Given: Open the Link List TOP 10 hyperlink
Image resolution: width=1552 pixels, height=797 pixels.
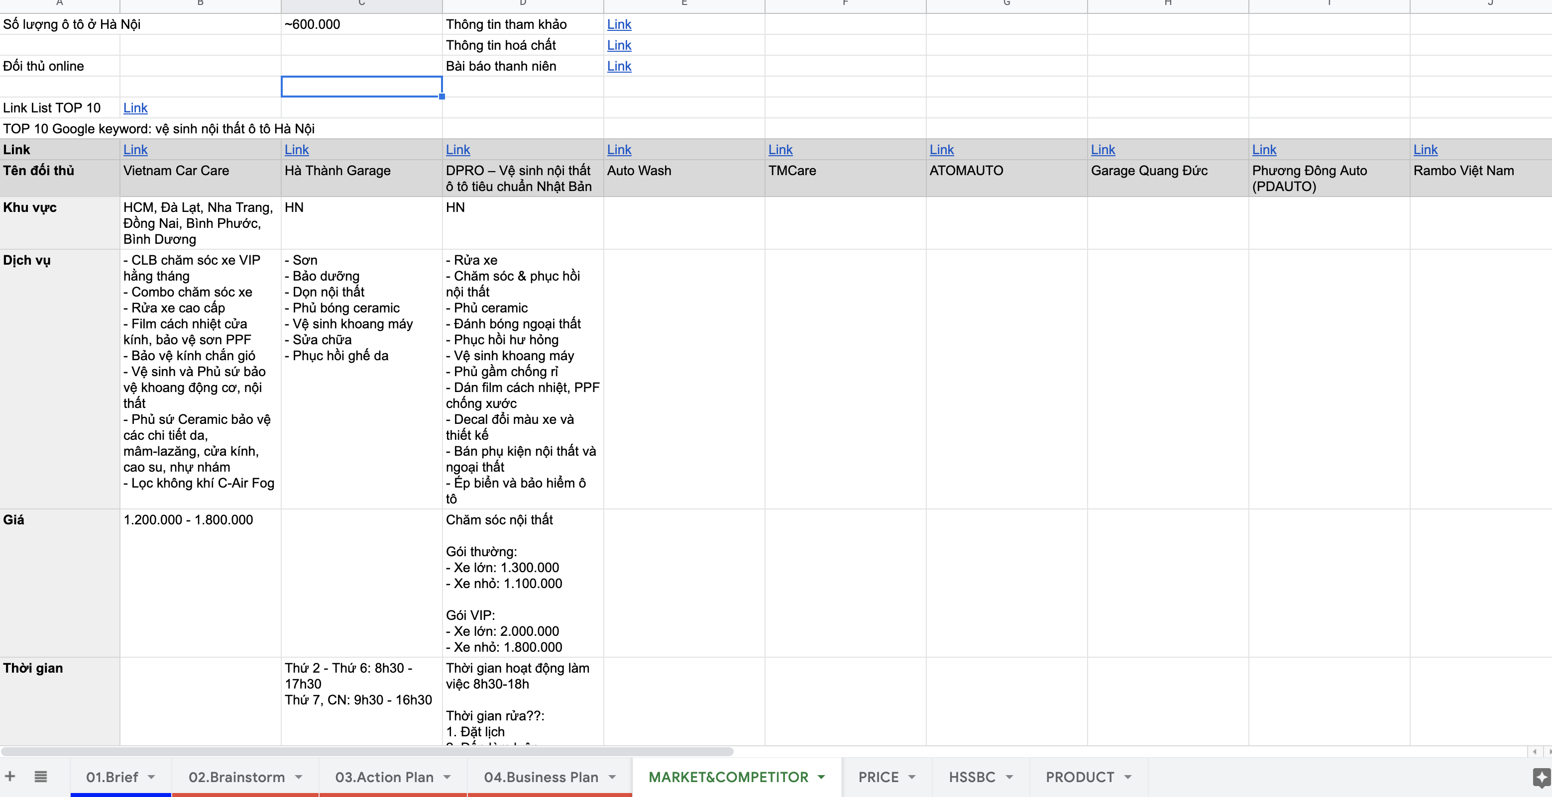Looking at the screenshot, I should 135,108.
